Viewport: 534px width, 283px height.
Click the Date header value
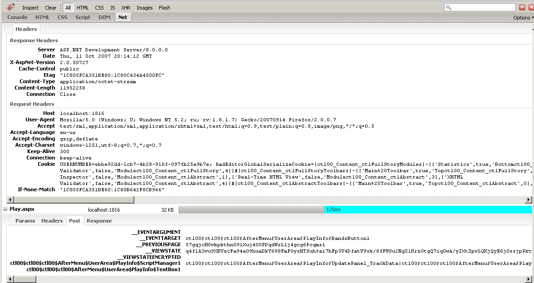click(106, 56)
